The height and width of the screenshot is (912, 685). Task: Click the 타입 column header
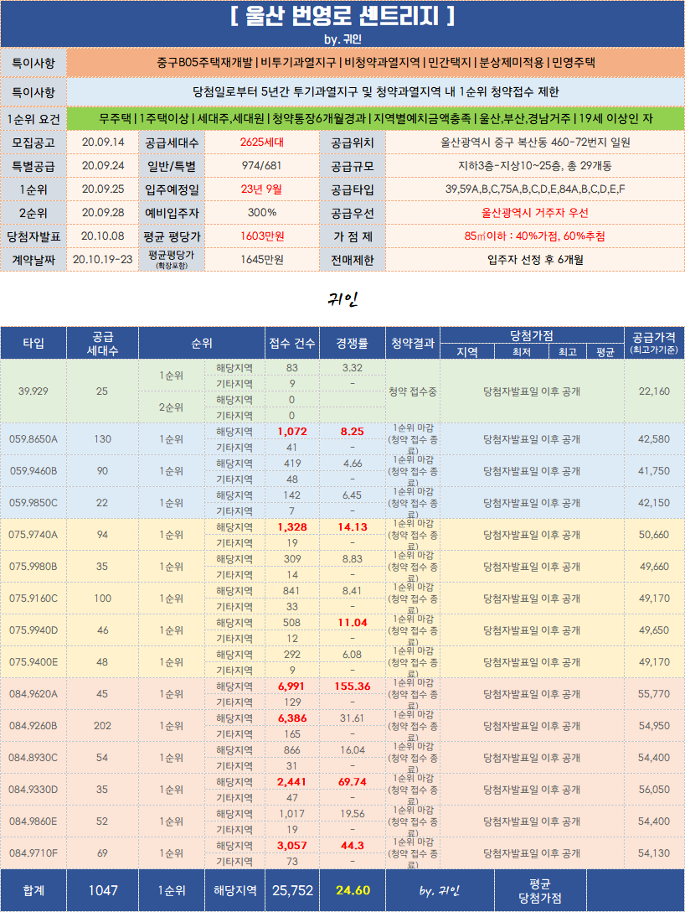[x=33, y=343]
